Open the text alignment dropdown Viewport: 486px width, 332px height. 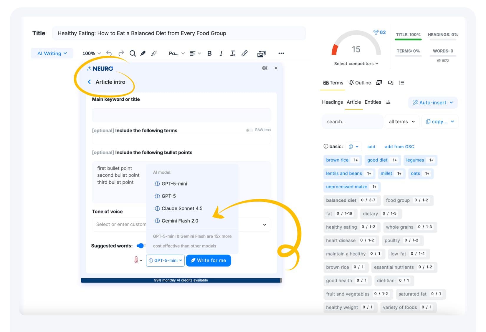pos(195,53)
